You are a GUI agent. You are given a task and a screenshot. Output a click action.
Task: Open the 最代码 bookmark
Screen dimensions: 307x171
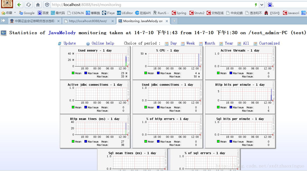pyautogui.click(x=58, y=13)
